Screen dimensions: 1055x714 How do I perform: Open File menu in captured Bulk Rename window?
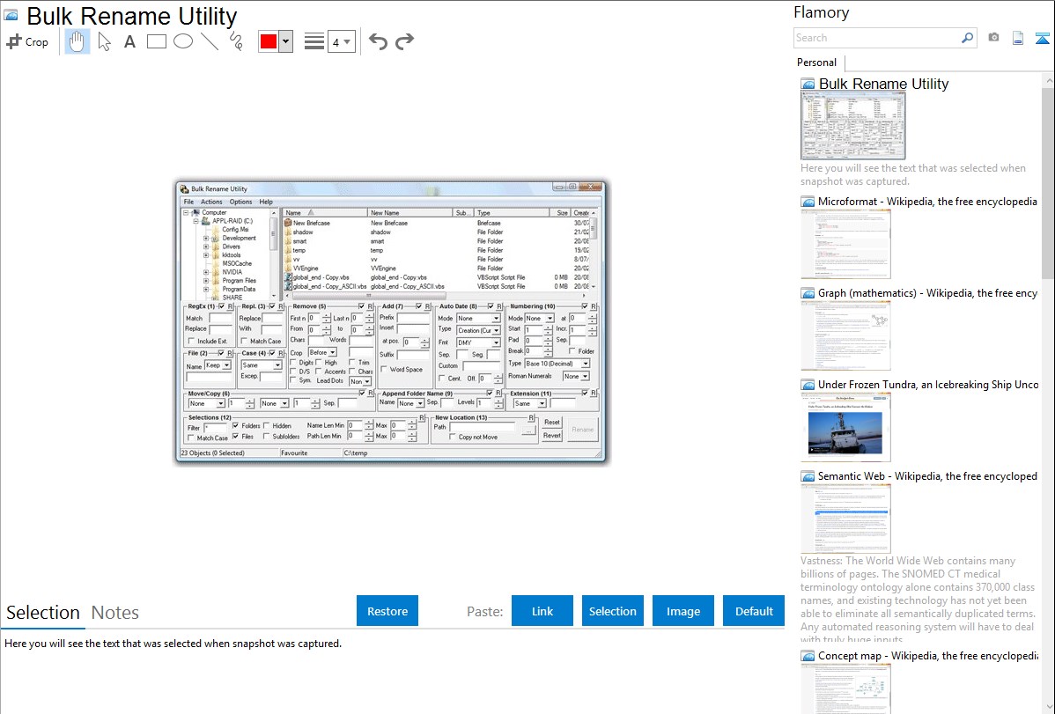pyautogui.click(x=188, y=202)
